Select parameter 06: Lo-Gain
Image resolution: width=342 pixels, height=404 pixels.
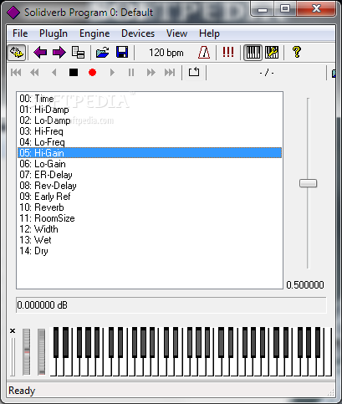pos(150,164)
